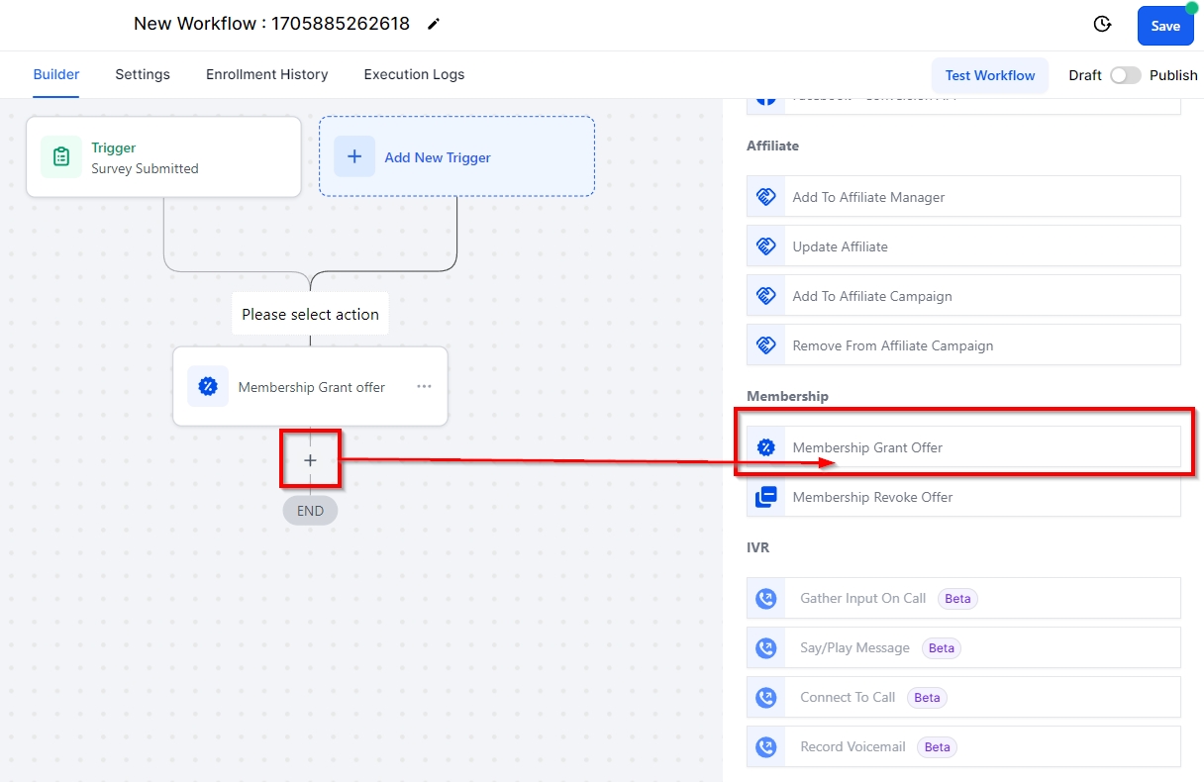Click the Survey Submitted trigger clipboard icon
The width and height of the screenshot is (1204, 782).
61,157
